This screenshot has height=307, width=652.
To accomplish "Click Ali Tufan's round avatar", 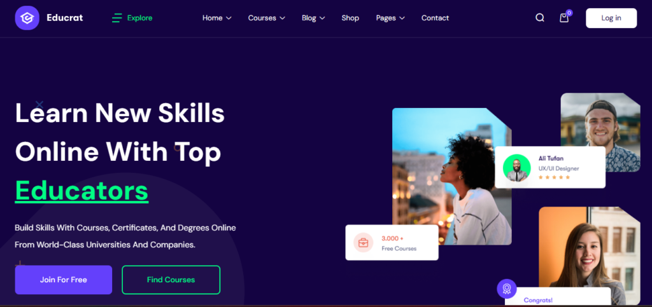I will (x=516, y=168).
